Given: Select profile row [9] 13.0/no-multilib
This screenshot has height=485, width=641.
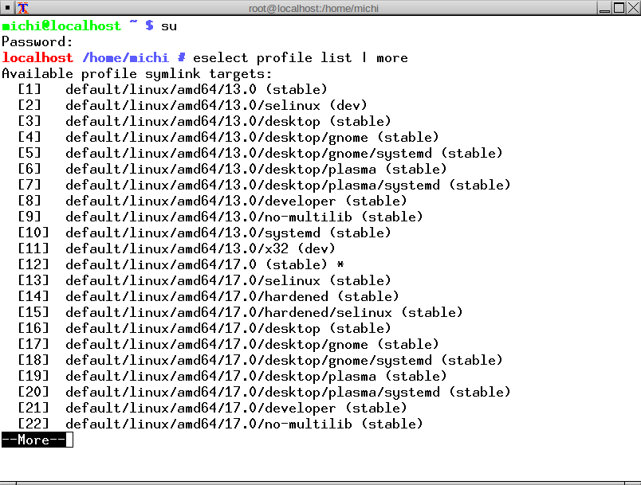Looking at the screenshot, I should coord(220,217).
